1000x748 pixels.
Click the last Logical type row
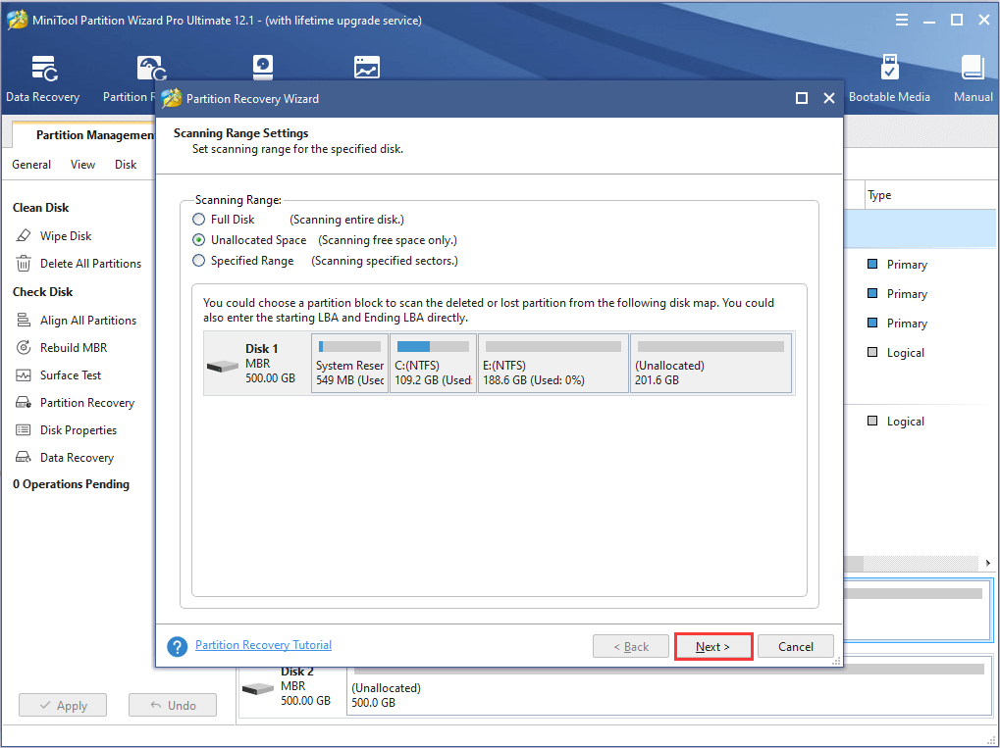896,422
